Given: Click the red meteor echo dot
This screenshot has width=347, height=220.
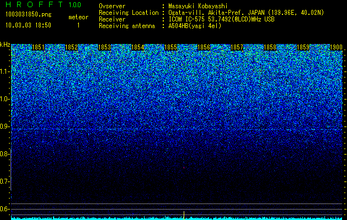Looking at the screenshot, I should [184, 168].
